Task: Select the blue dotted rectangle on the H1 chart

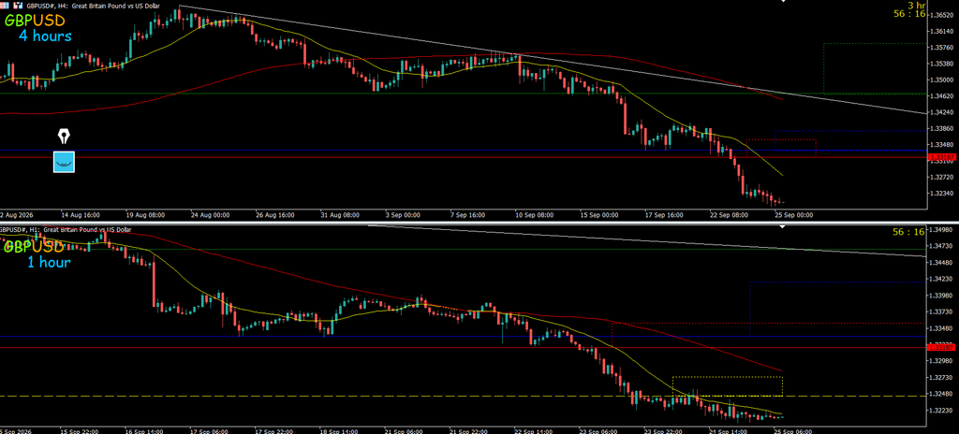Action: click(837, 308)
